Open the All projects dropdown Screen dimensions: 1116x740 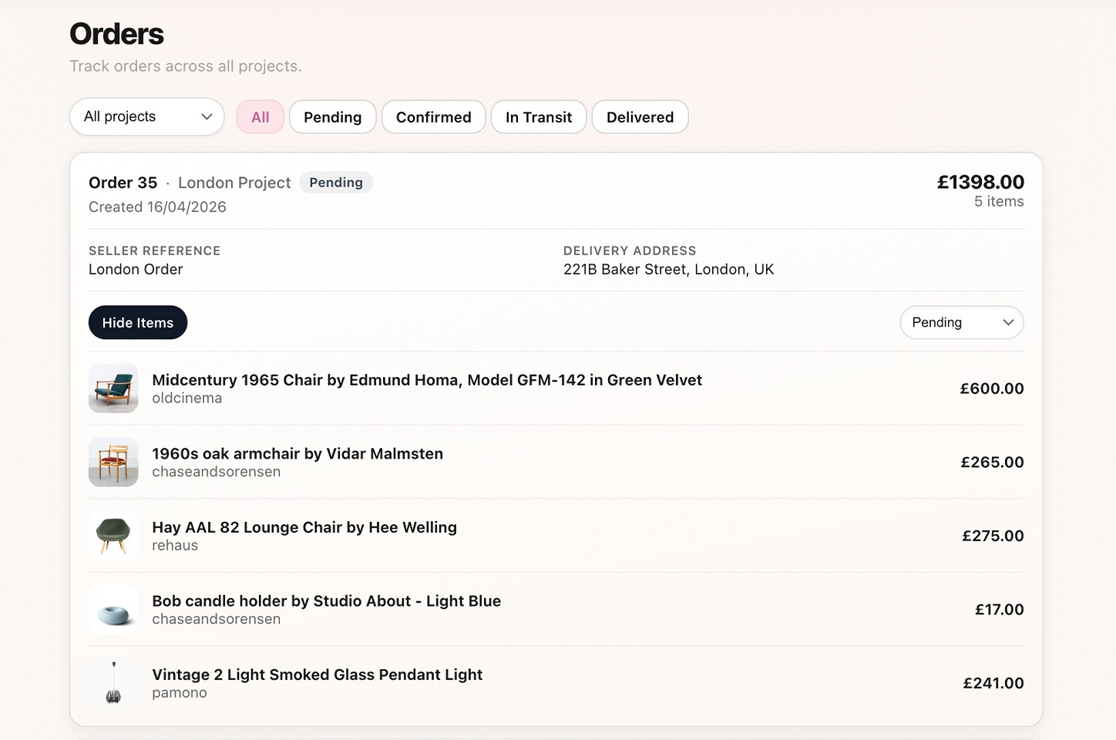(x=146, y=116)
